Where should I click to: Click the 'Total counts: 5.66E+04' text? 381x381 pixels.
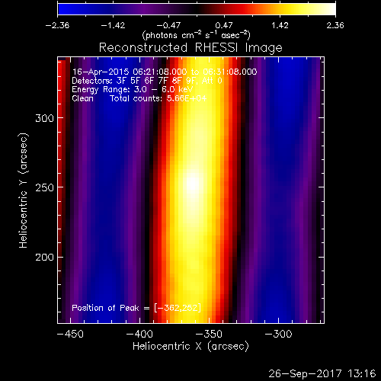click(158, 98)
